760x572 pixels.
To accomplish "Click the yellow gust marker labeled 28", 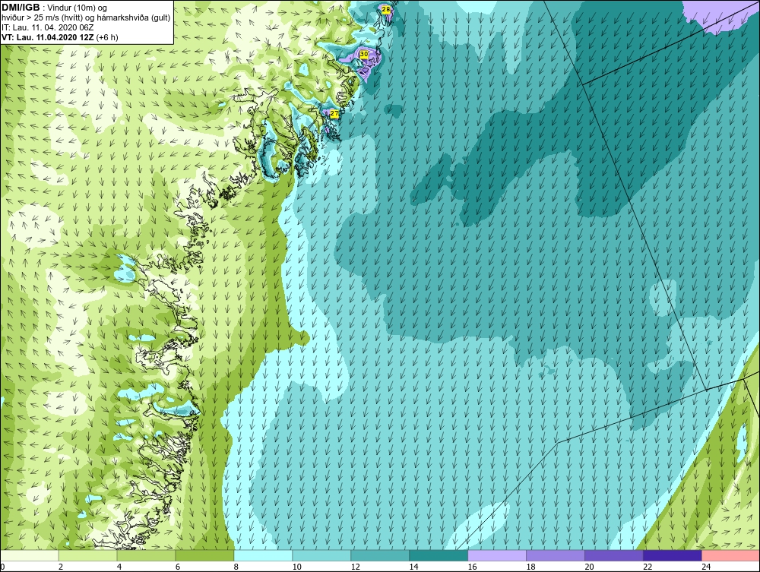I will click(386, 9).
